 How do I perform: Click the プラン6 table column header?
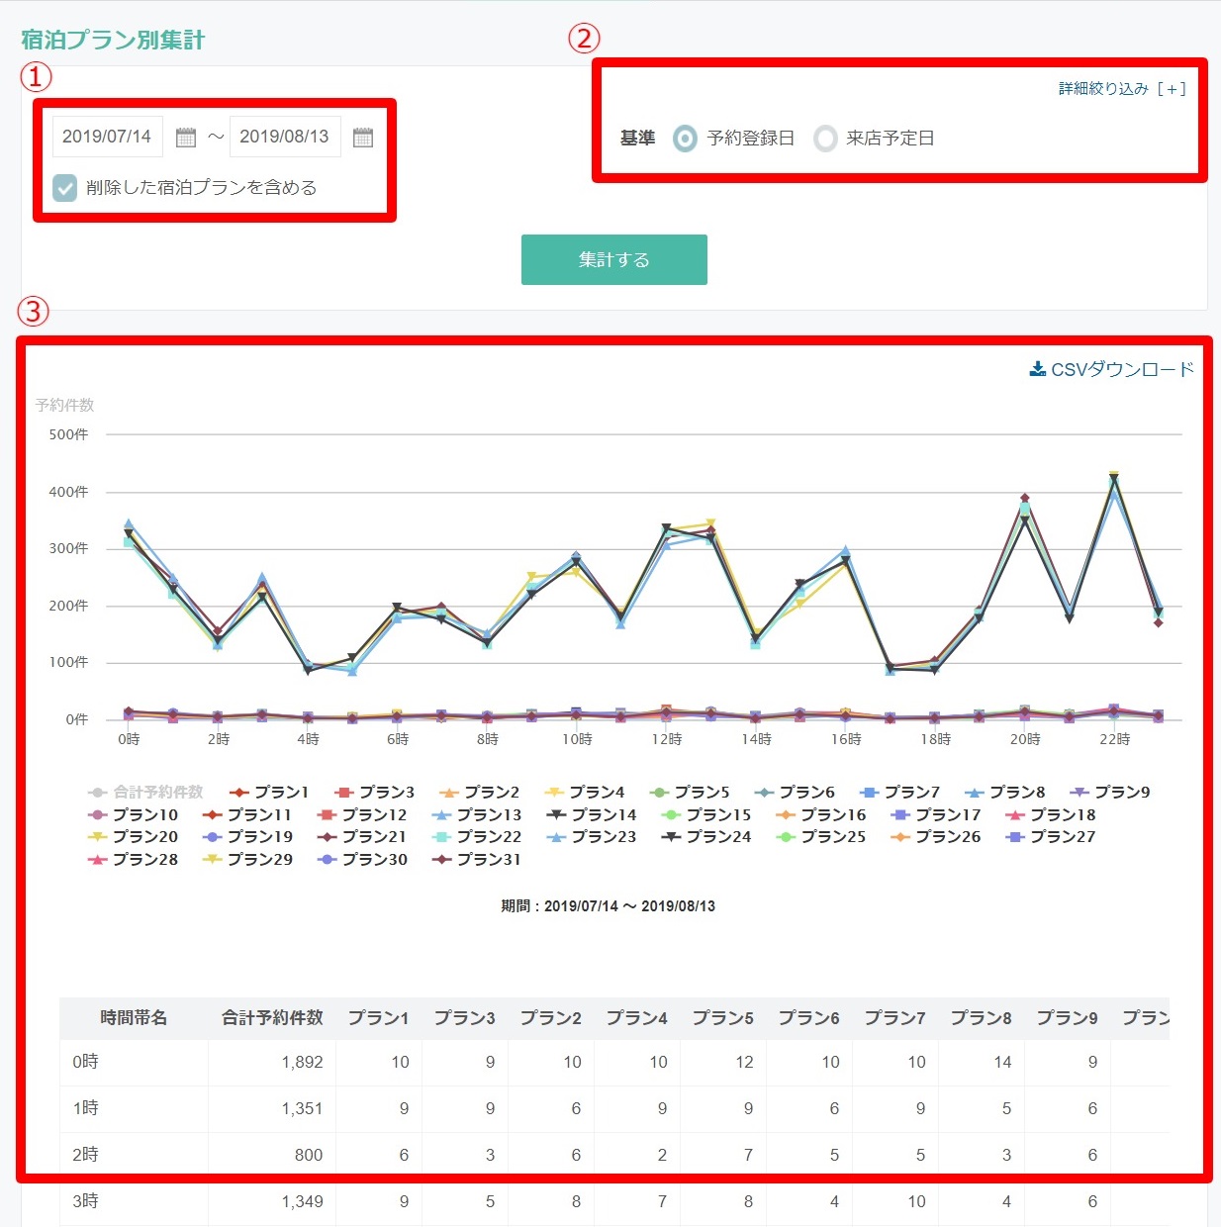click(x=808, y=1018)
